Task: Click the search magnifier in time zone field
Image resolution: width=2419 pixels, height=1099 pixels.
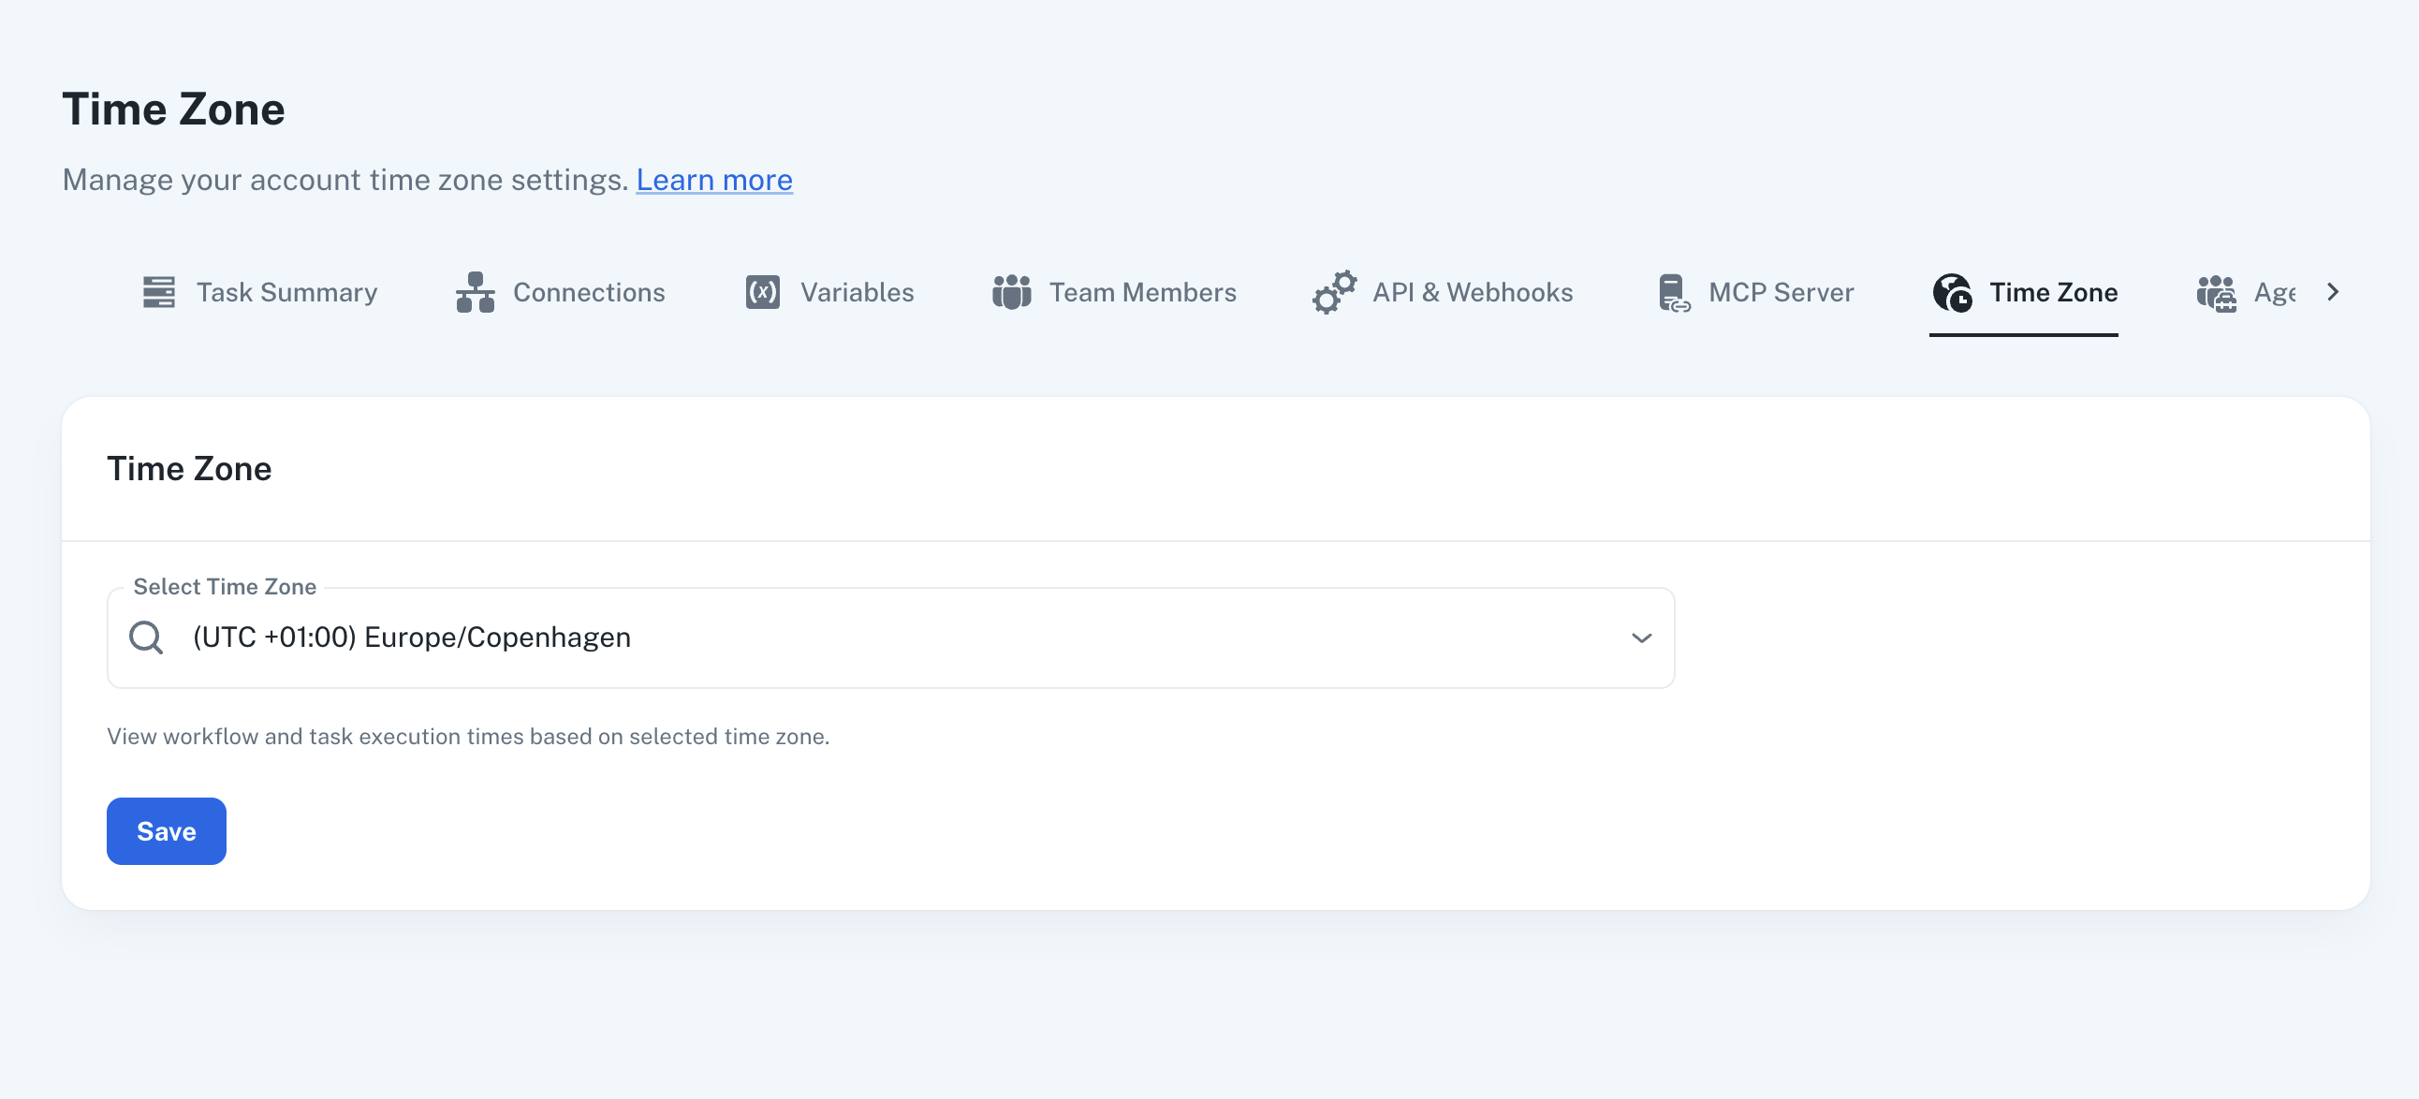Action: [x=146, y=637]
